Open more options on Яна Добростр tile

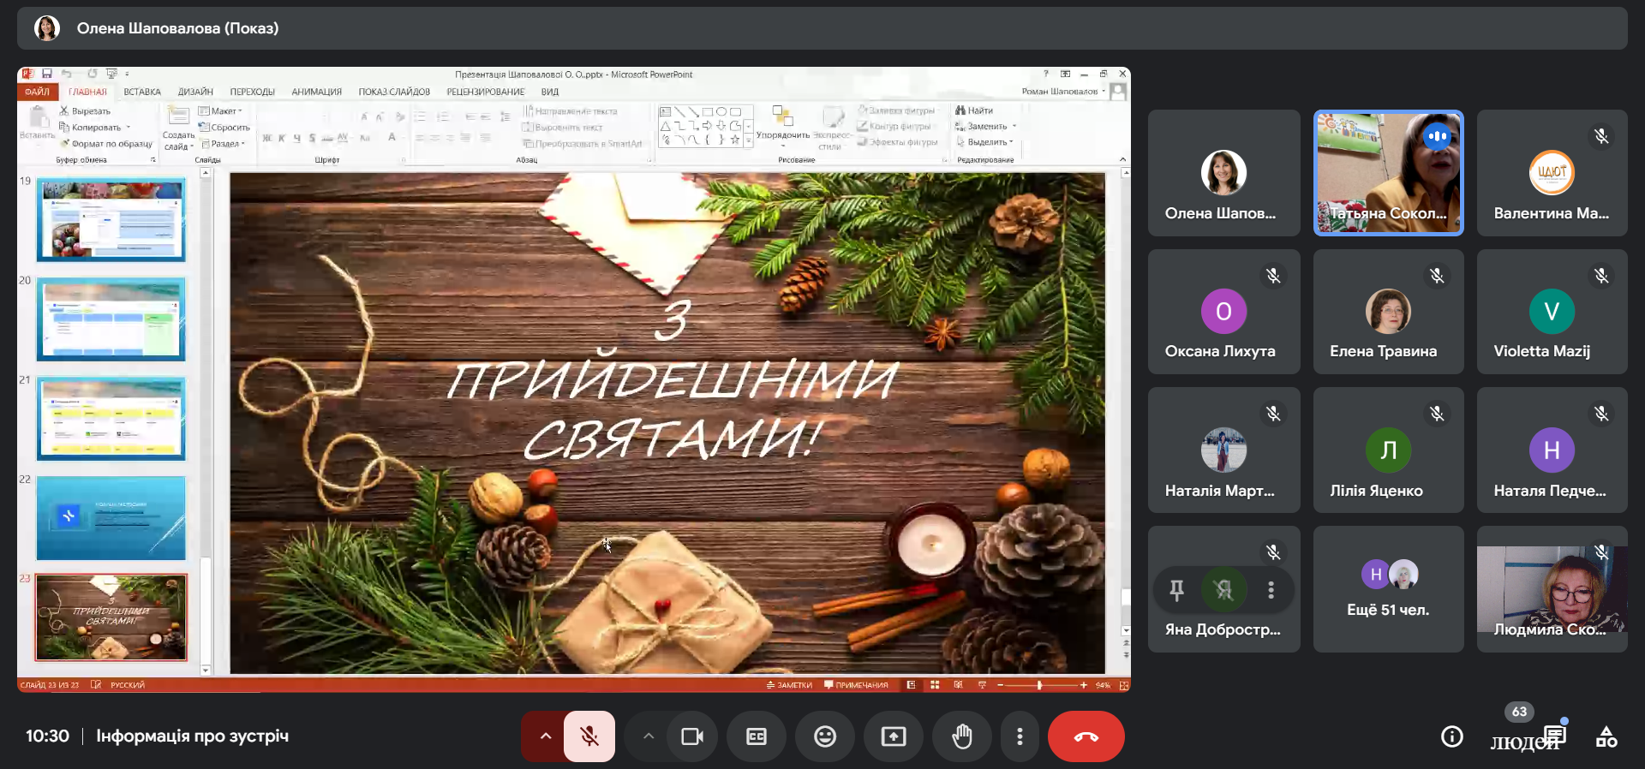point(1271,589)
